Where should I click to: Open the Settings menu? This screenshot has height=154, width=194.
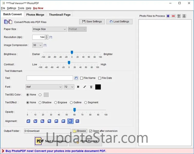point(12,8)
